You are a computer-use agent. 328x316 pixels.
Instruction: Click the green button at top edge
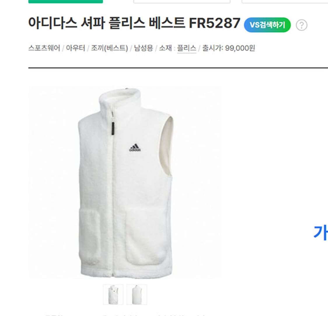pos(66,1)
